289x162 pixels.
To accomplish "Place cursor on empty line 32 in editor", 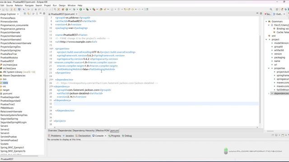I will [156, 104].
